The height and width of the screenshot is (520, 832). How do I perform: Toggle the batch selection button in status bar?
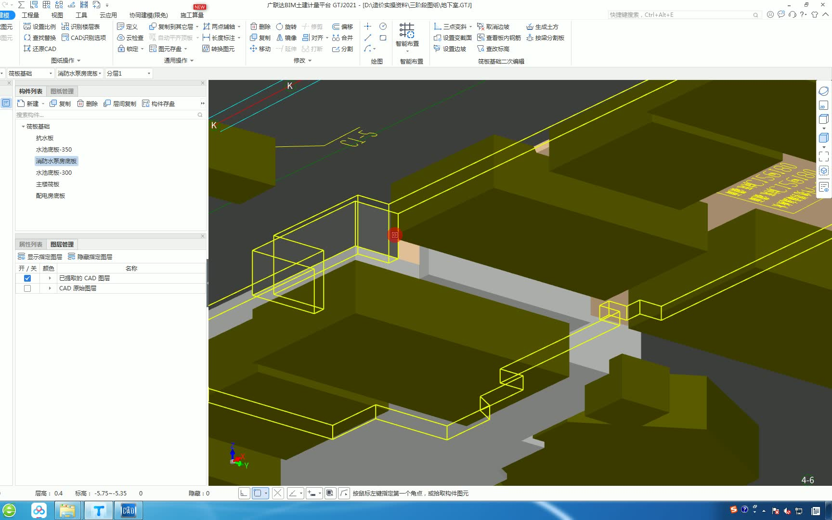pyautogui.click(x=330, y=493)
